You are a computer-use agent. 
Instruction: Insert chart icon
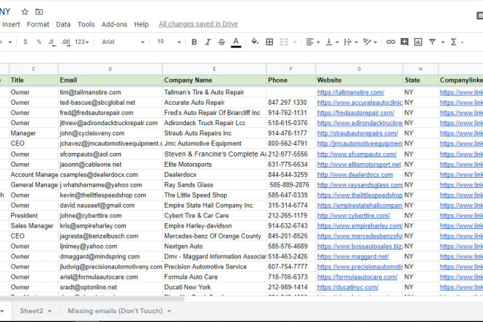418,42
